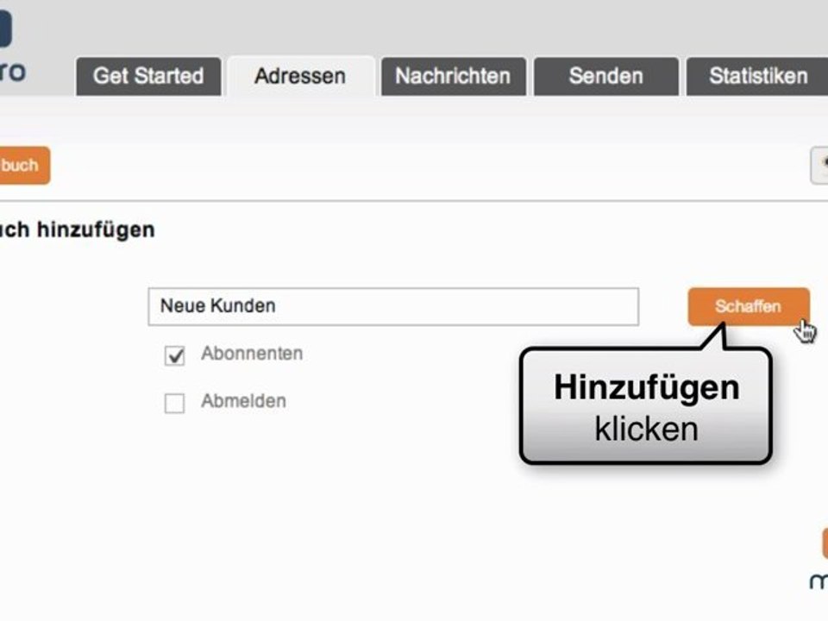Image resolution: width=828 pixels, height=621 pixels.
Task: Open the Get Started tab
Action: click(148, 76)
